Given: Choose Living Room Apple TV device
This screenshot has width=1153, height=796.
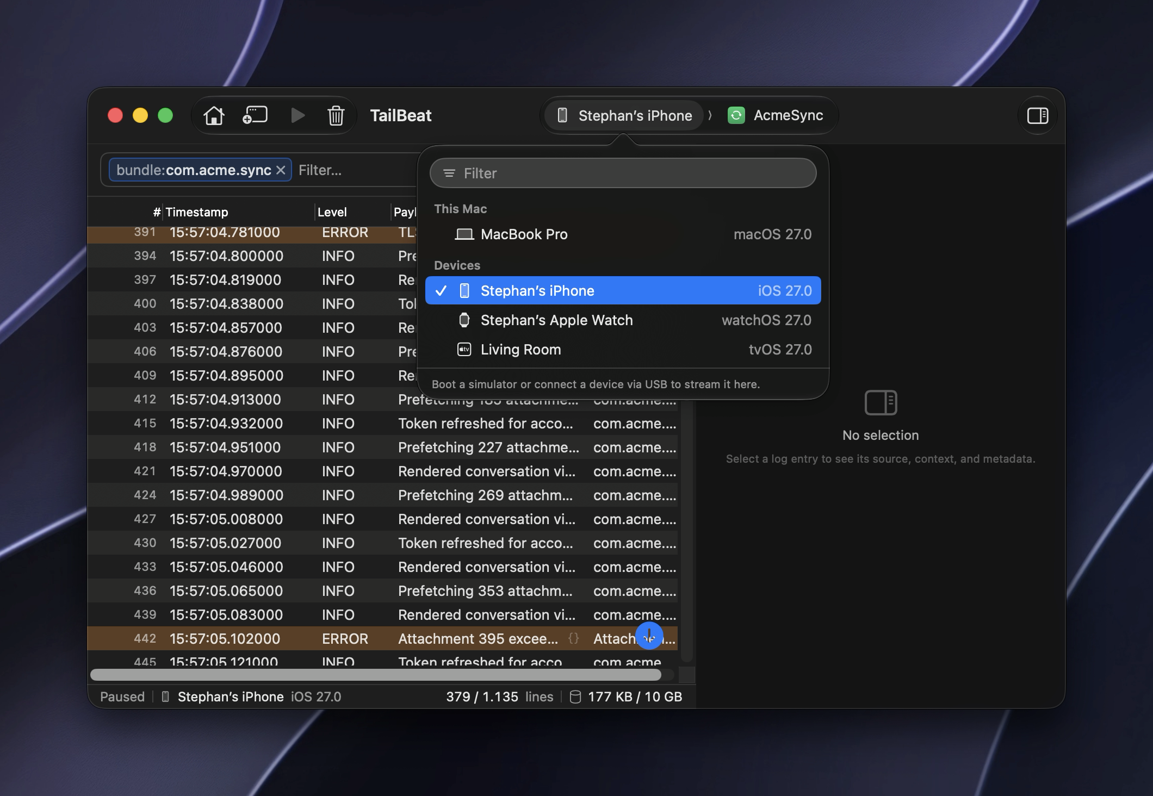Looking at the screenshot, I should point(623,349).
